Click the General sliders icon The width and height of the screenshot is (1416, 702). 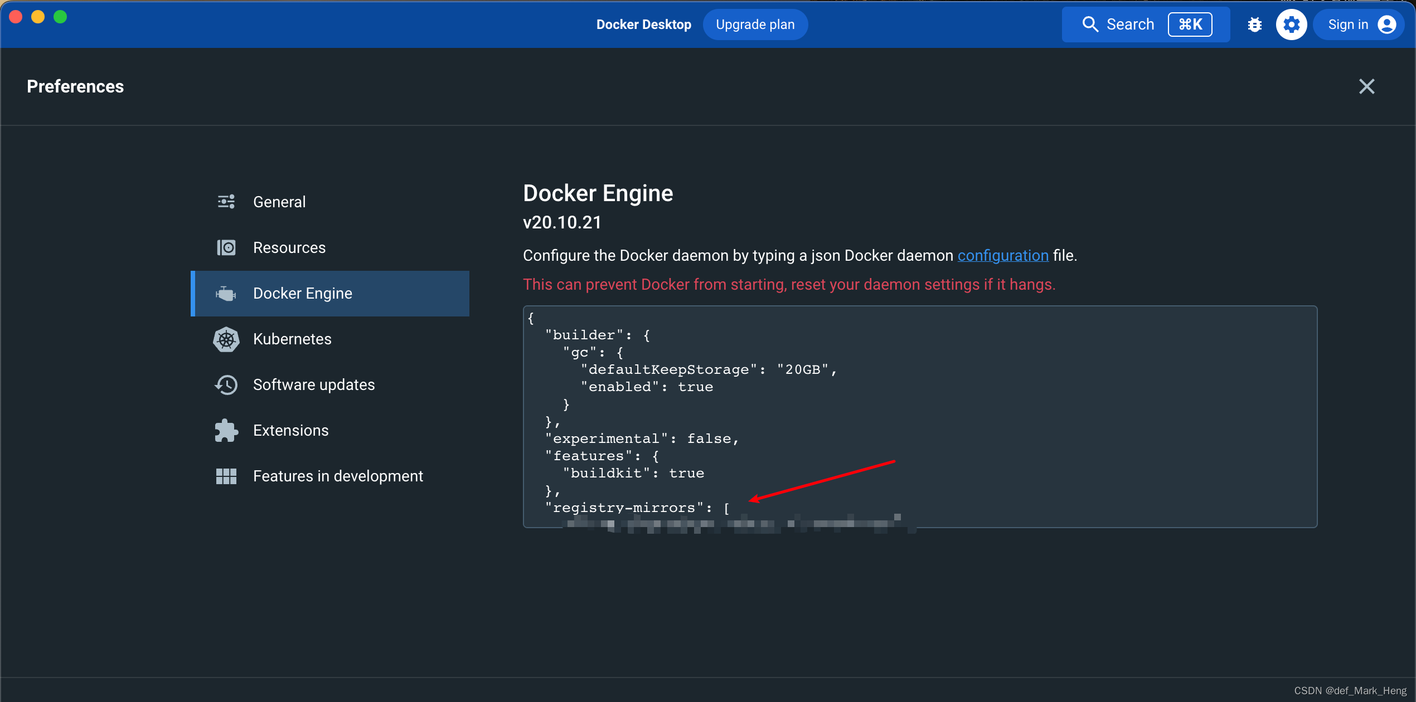(x=226, y=202)
